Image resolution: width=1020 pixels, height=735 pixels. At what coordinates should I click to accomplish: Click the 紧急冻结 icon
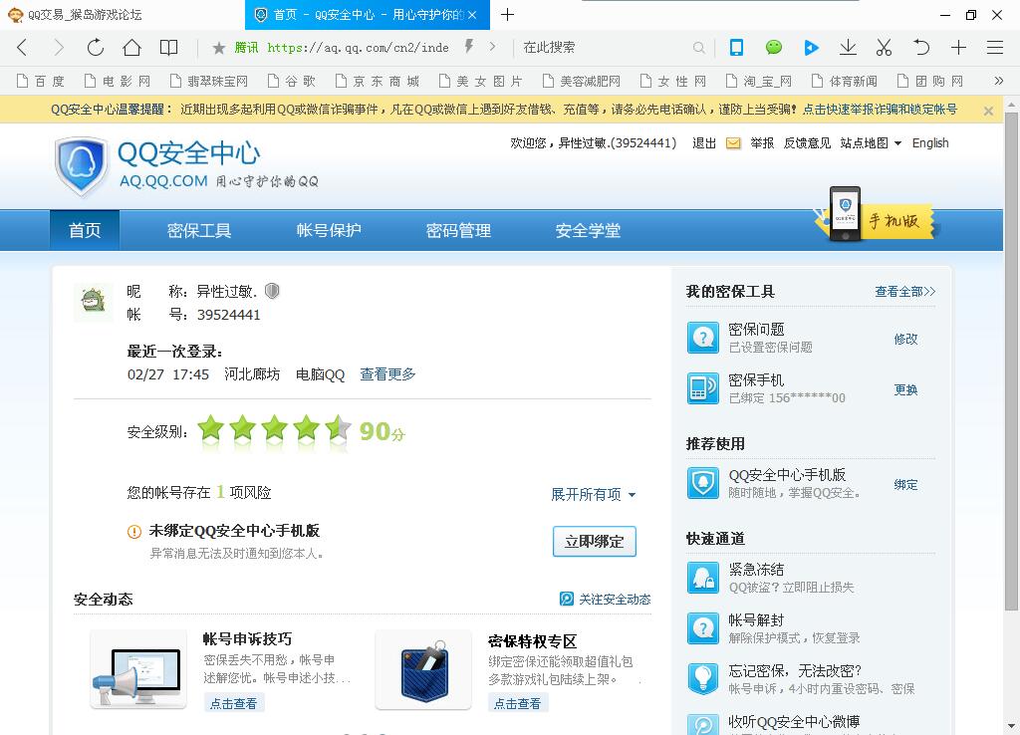pyautogui.click(x=703, y=578)
